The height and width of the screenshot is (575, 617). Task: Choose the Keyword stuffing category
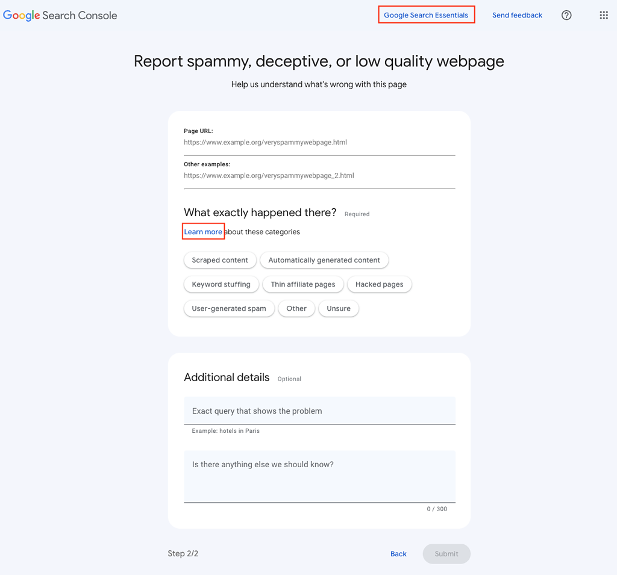click(x=222, y=284)
